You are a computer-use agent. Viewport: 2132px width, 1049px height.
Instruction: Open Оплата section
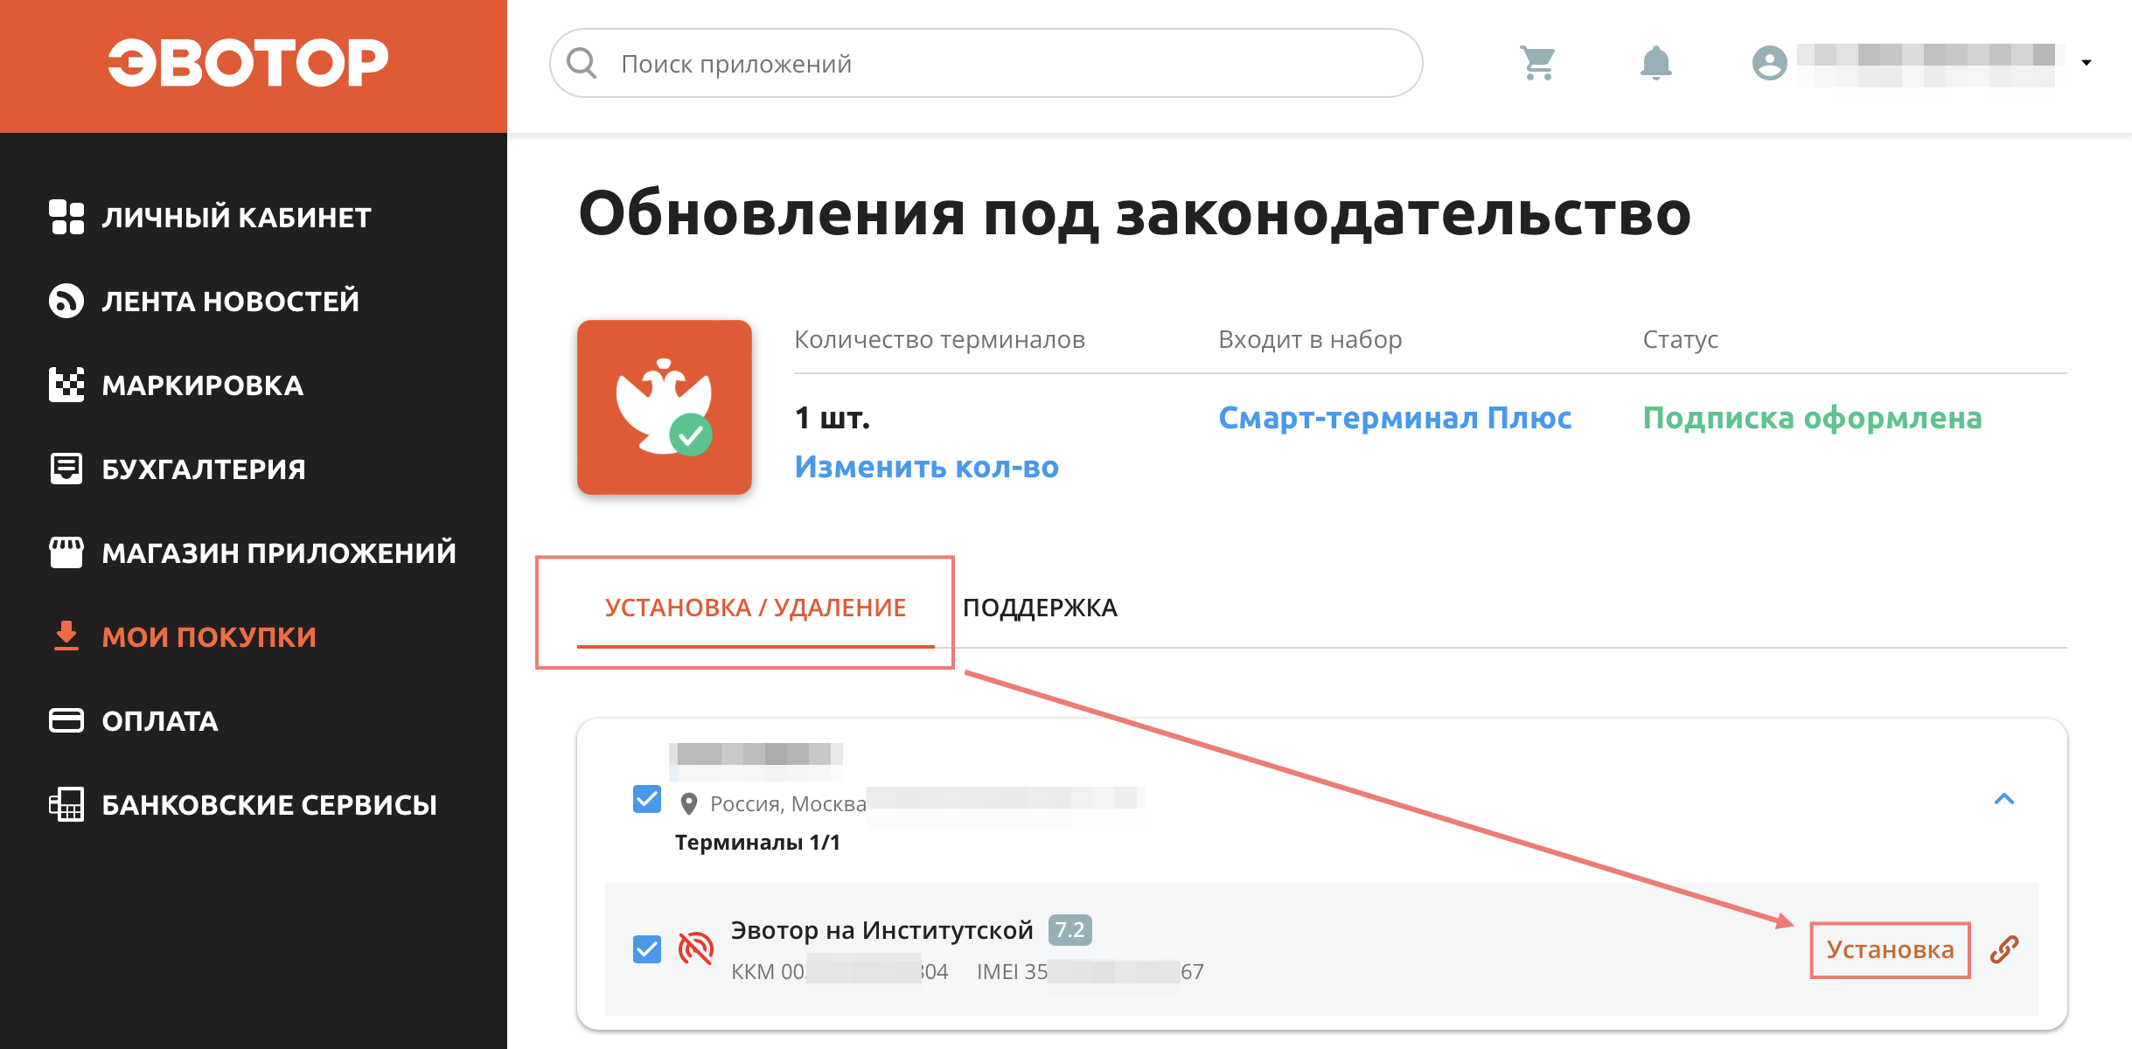(160, 720)
